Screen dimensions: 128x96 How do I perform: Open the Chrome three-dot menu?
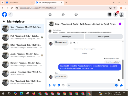[125, 8]
